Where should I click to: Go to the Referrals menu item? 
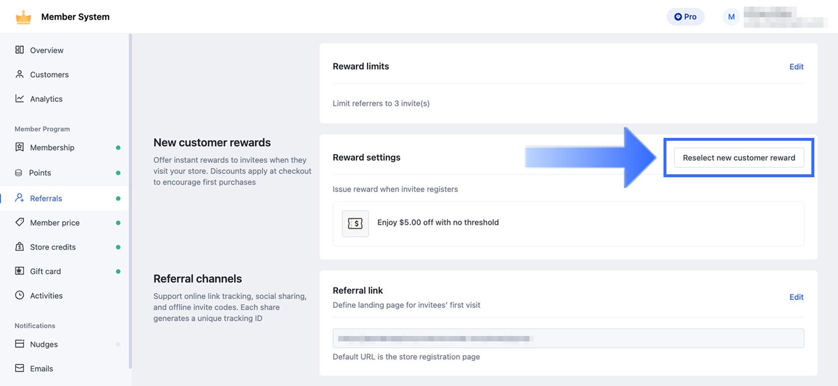point(46,198)
